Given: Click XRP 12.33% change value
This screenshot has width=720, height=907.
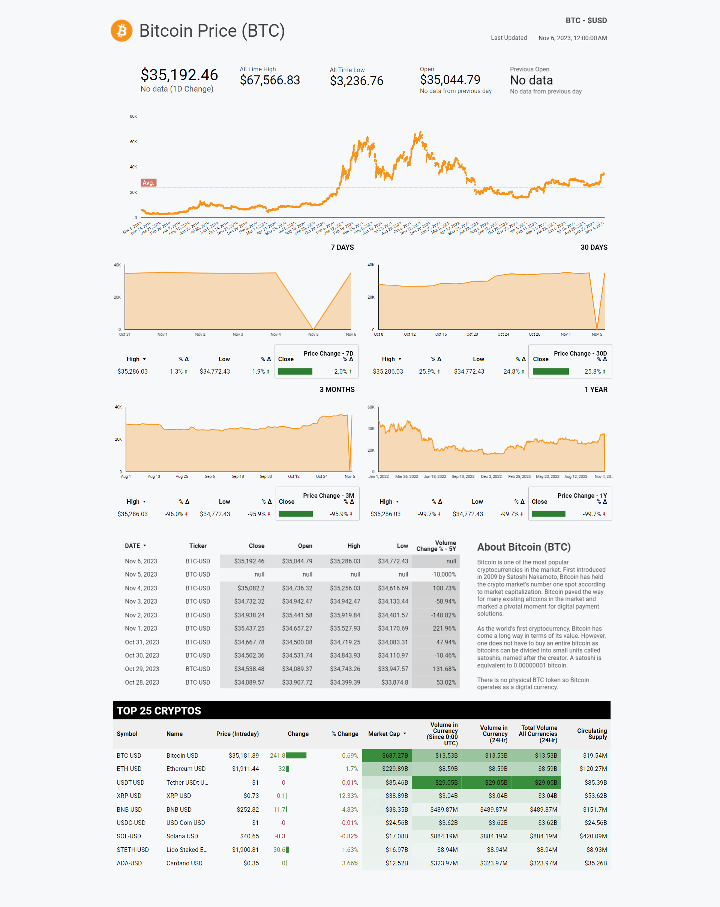Looking at the screenshot, I should point(348,796).
